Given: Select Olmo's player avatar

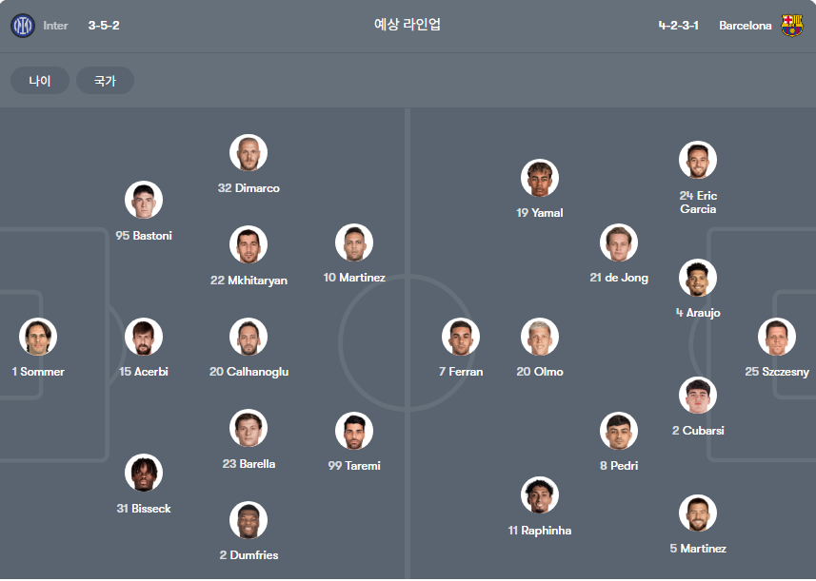Looking at the screenshot, I should click(x=540, y=337).
